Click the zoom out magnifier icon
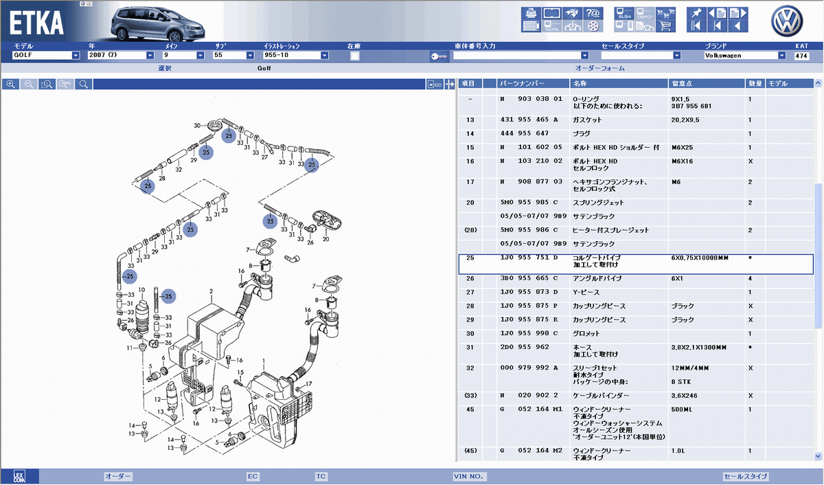The image size is (824, 485). [29, 84]
